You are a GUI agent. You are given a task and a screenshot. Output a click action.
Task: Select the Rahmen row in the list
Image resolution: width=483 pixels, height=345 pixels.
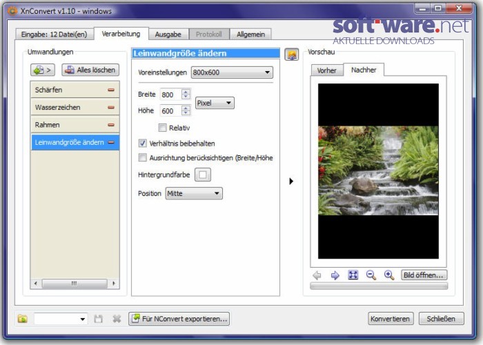pyautogui.click(x=75, y=125)
